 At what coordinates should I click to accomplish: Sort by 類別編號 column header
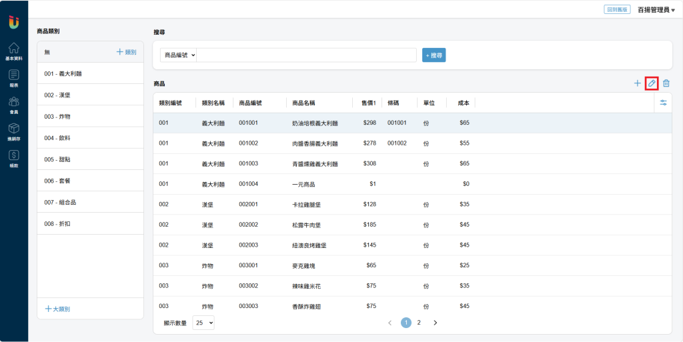[x=170, y=103]
